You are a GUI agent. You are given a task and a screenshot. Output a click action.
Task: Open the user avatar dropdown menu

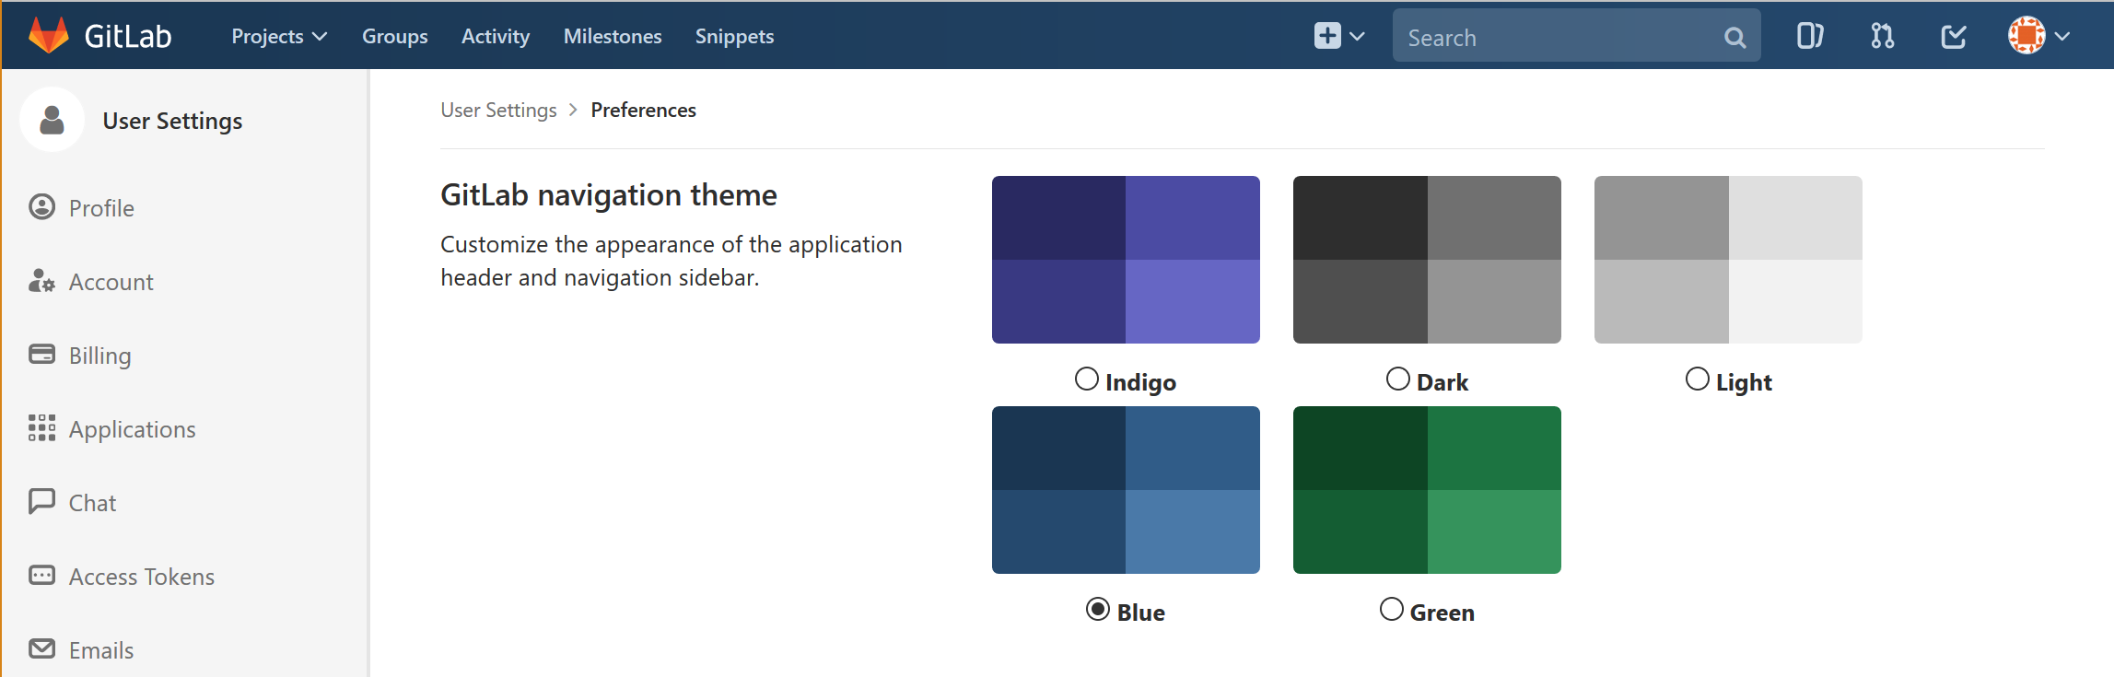click(2039, 37)
